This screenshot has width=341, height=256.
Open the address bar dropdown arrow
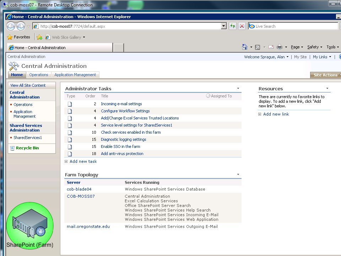click(223, 26)
